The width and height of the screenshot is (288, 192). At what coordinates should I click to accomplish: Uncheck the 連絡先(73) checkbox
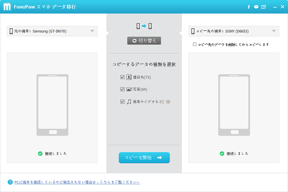click(122, 77)
